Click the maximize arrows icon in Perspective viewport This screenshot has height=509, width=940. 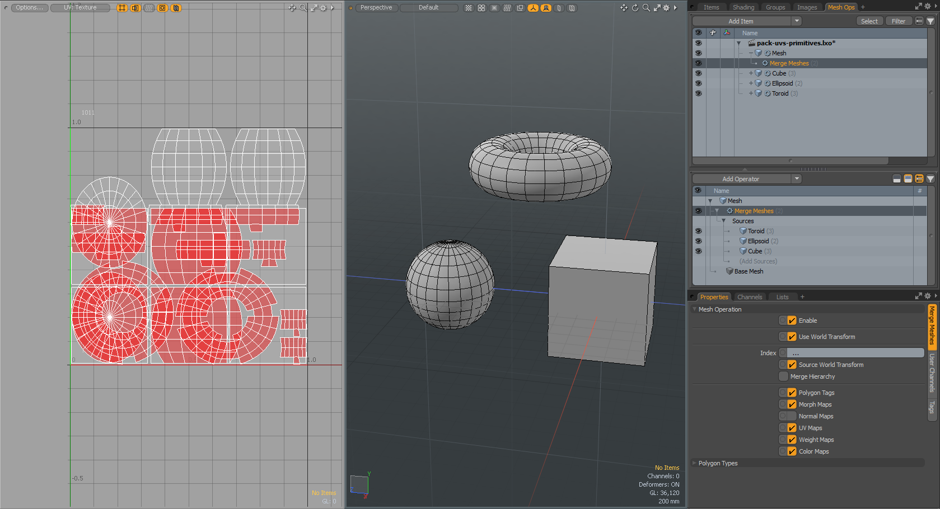(657, 8)
